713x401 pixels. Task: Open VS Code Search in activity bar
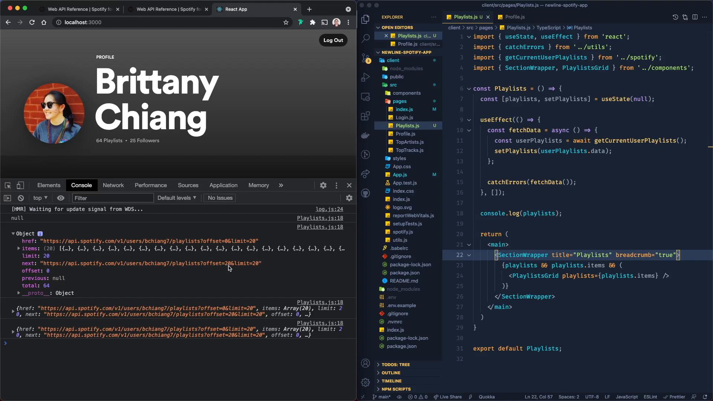click(x=365, y=38)
